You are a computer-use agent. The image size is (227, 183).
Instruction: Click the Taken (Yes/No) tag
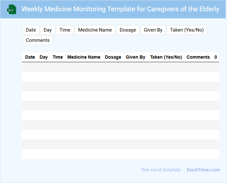187,30
